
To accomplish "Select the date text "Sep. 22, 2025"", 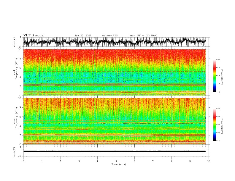I will 83,35.
